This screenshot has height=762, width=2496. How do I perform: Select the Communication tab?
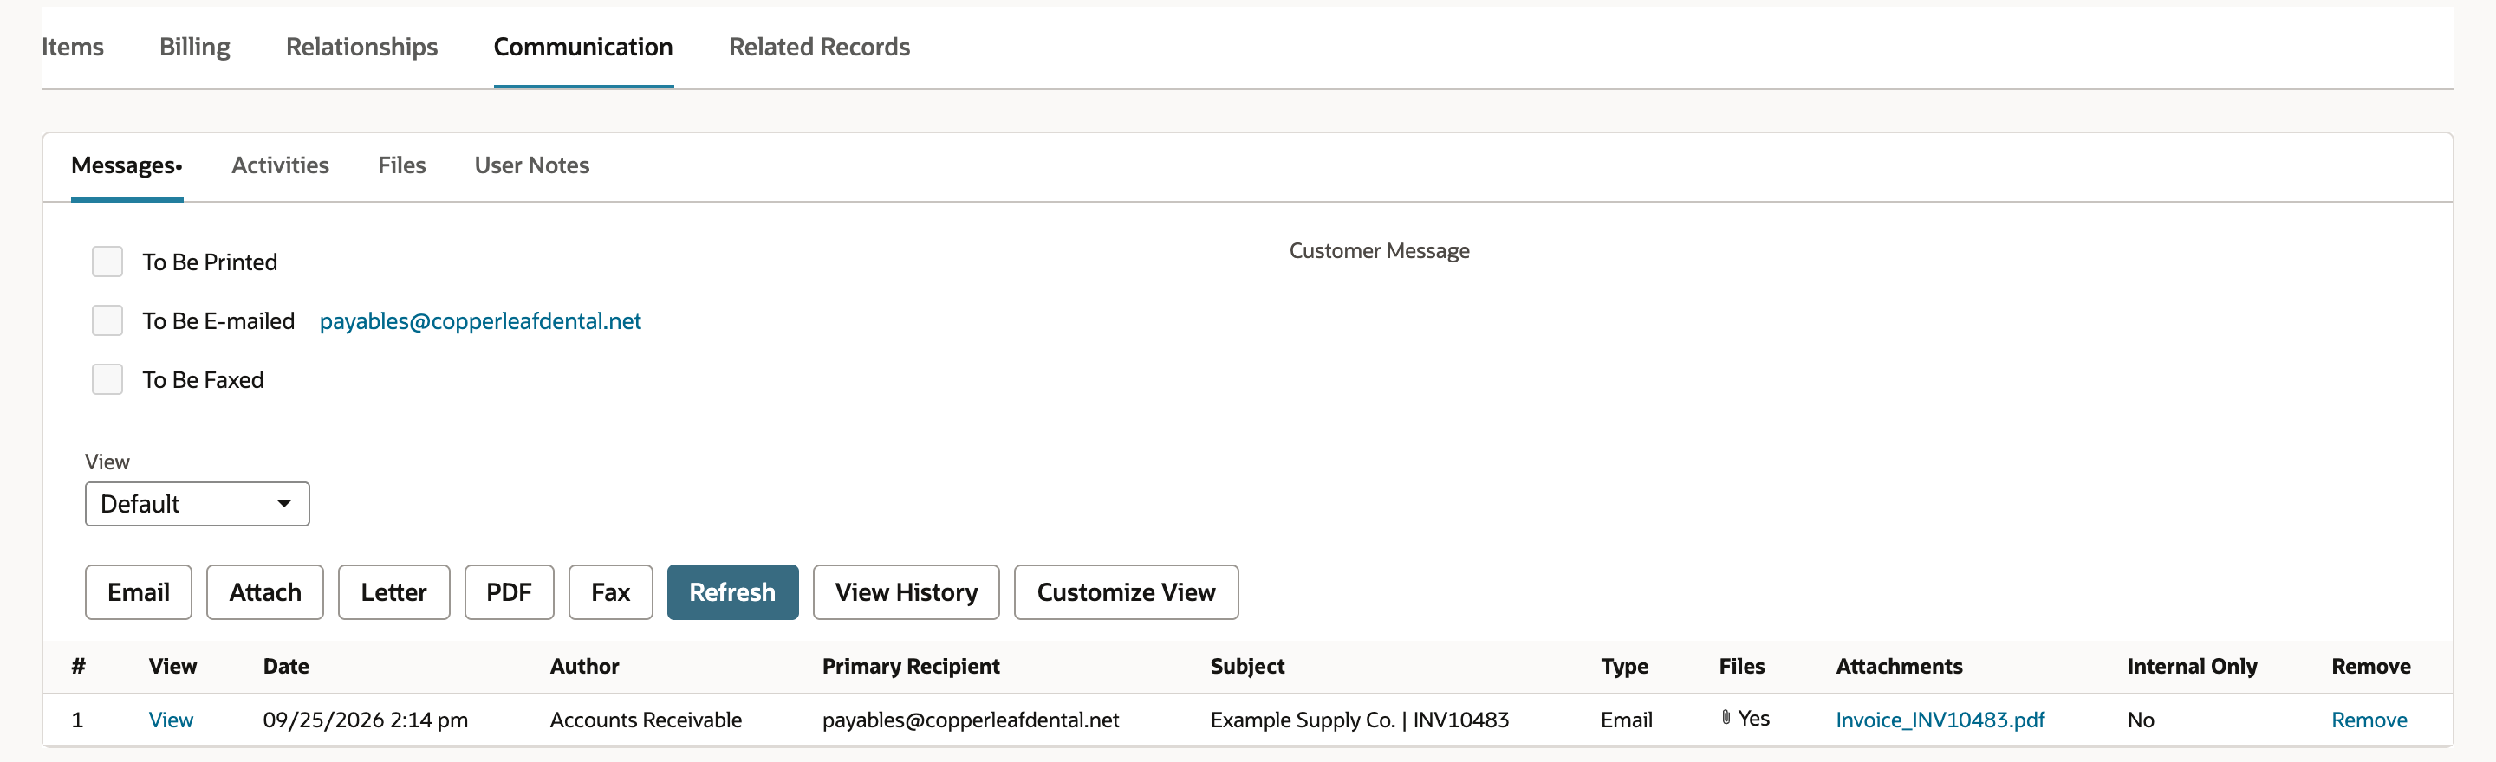[x=583, y=47]
